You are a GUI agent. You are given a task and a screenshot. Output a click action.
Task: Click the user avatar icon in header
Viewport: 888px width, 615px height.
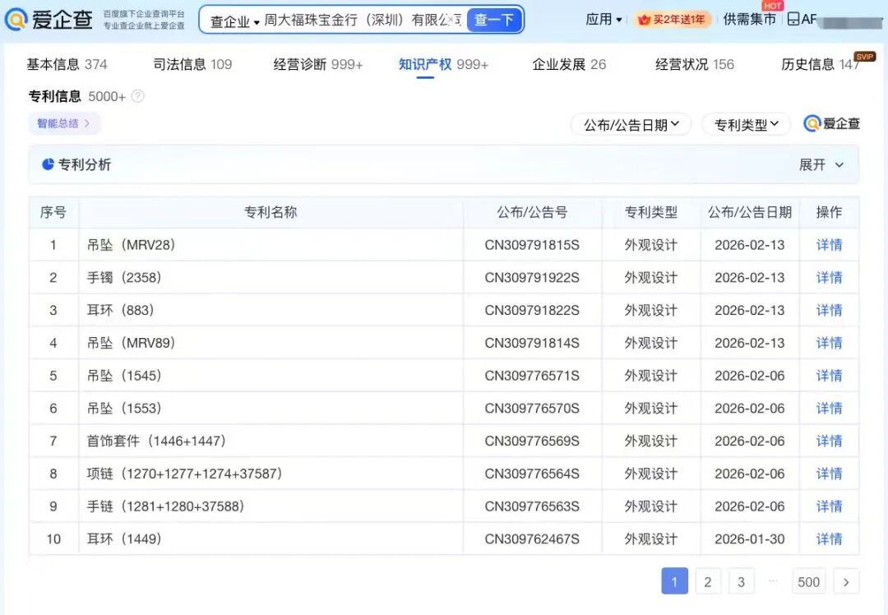(793, 20)
